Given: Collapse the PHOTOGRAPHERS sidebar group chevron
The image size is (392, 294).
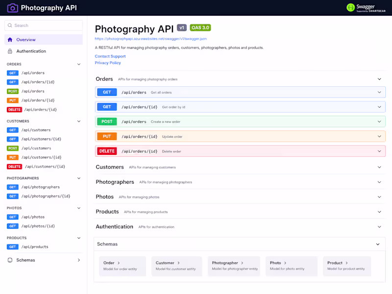Looking at the screenshot, I should [79, 178].
